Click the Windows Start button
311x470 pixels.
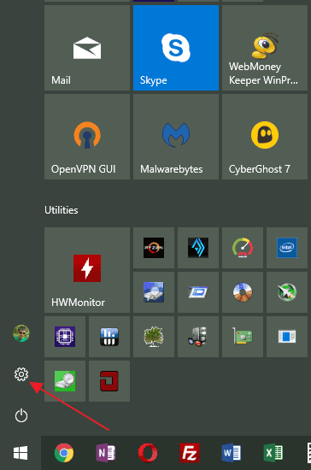[x=21, y=453]
